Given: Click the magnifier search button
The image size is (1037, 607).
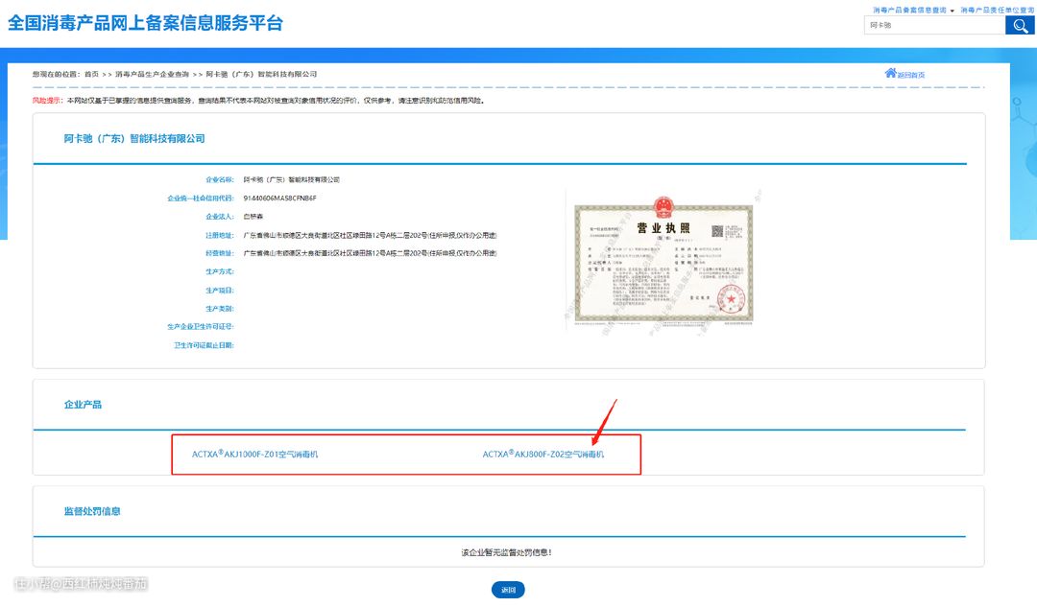Looking at the screenshot, I should click(1019, 26).
